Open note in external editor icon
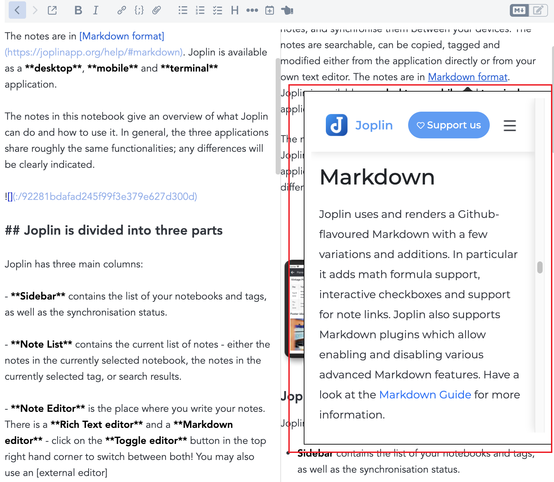554x482 pixels. coord(53,10)
